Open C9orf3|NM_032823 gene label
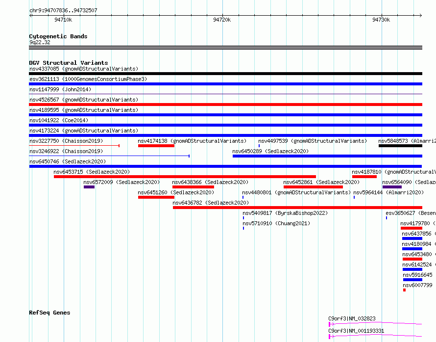The width and height of the screenshot is (436, 342). (352, 318)
